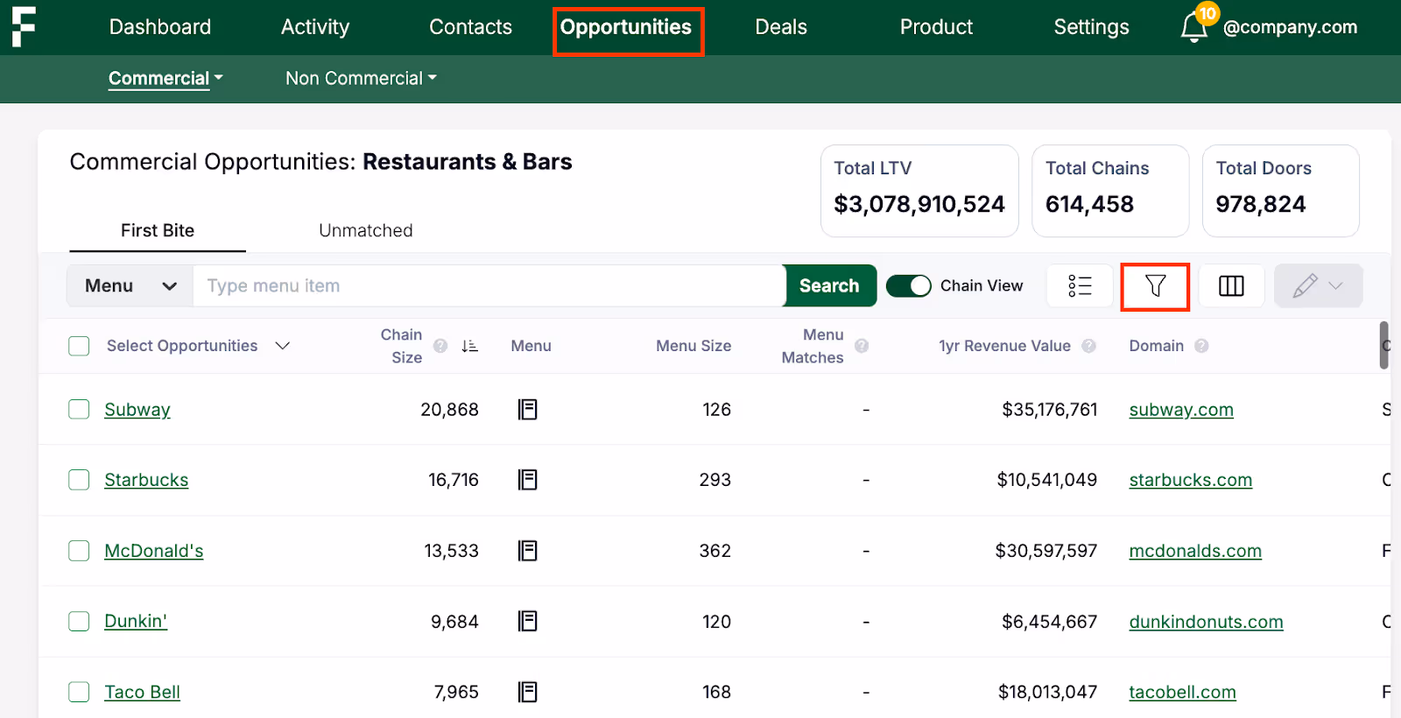
Task: Visit the dunkindonuts.com domain link
Action: pos(1206,622)
